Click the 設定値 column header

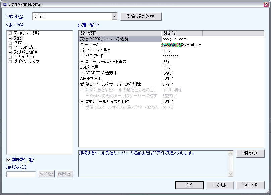click(x=181, y=33)
